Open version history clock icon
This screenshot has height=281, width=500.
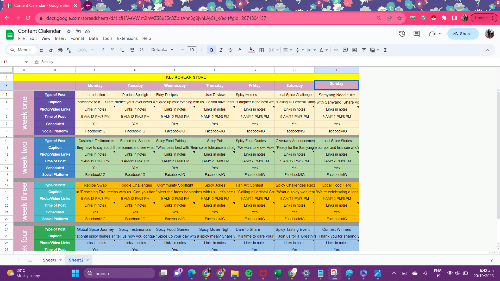coord(402,34)
